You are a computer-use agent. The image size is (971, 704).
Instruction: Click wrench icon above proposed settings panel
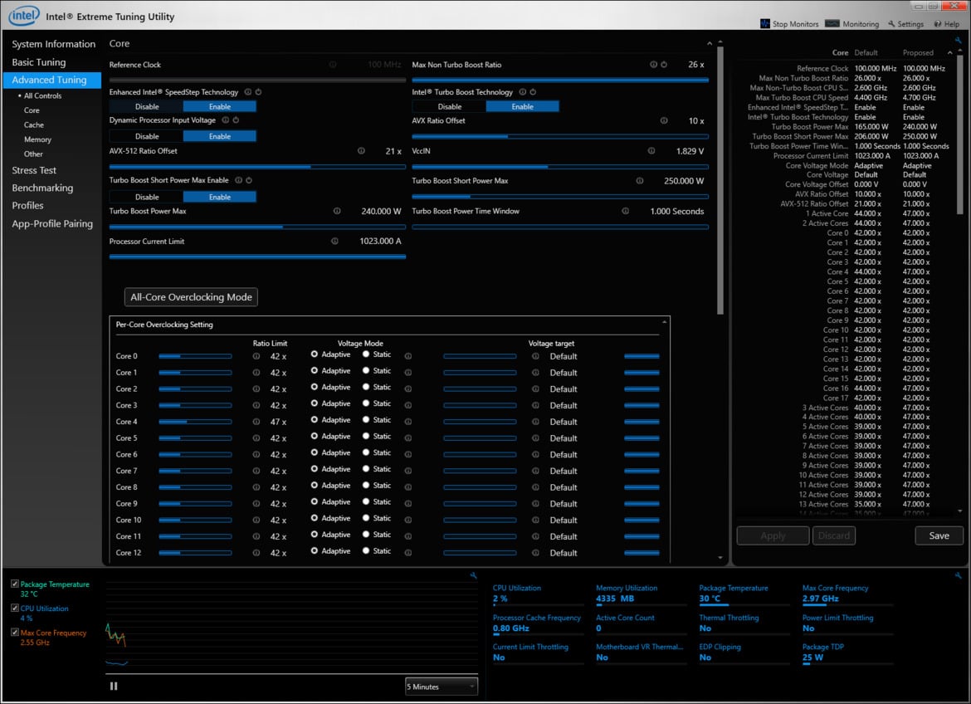tap(958, 41)
